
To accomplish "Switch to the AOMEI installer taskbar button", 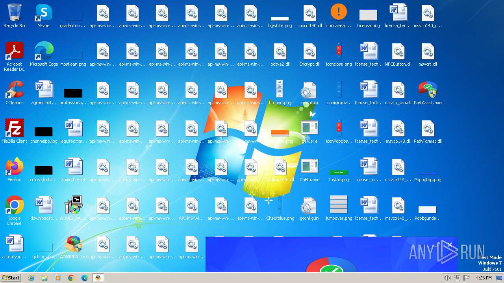I will pos(98,278).
